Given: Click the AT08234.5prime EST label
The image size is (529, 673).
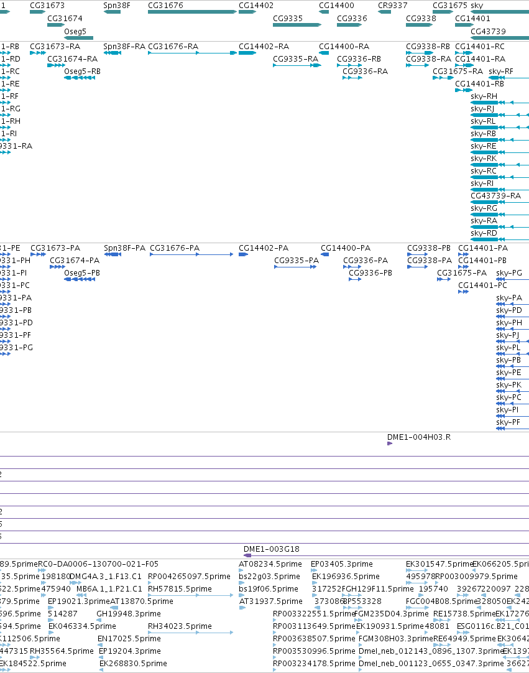Looking at the screenshot, I should (270, 564).
